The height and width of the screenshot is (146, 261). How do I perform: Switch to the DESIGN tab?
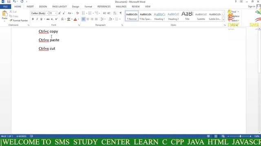pyautogui.click(x=43, y=6)
